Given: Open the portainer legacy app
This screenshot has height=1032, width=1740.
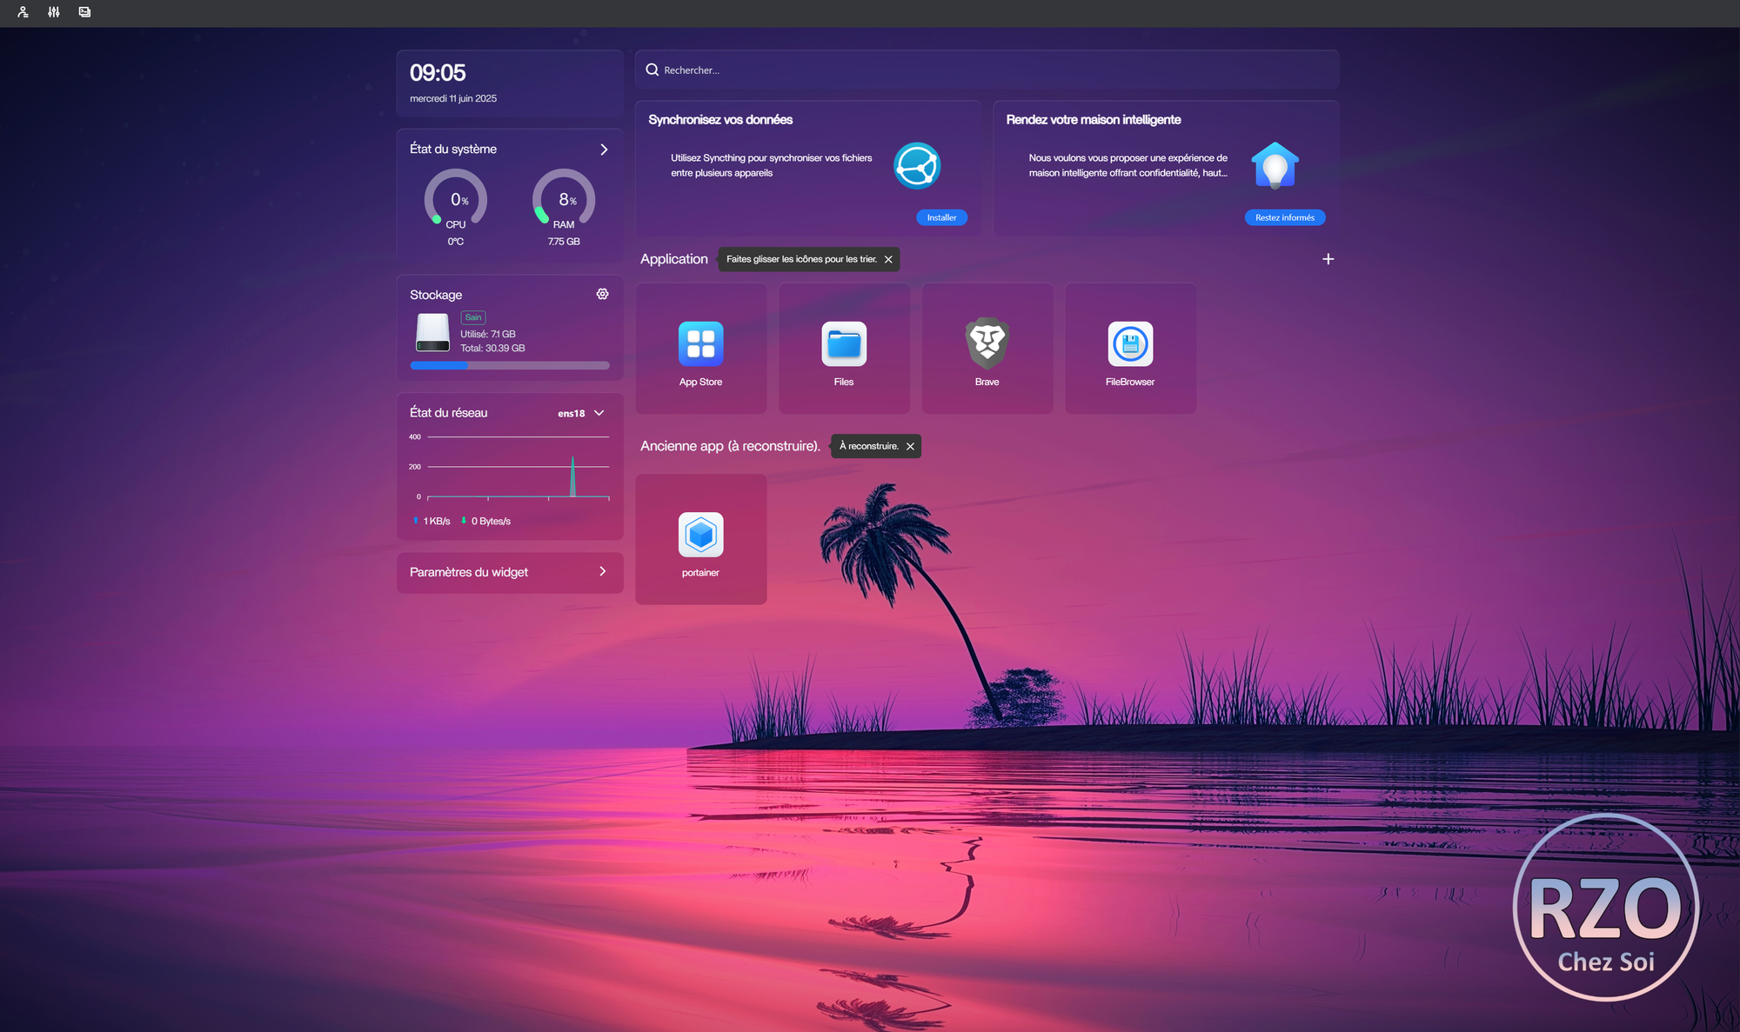Looking at the screenshot, I should [700, 535].
